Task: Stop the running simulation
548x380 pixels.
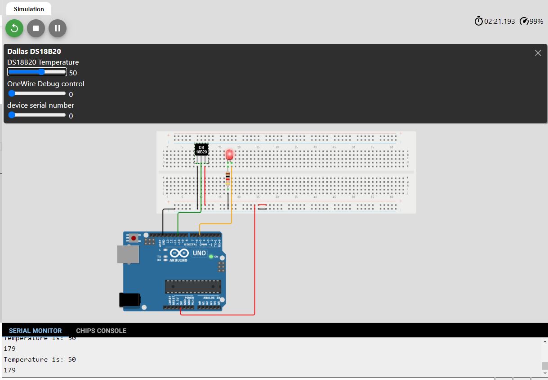Action: click(36, 28)
